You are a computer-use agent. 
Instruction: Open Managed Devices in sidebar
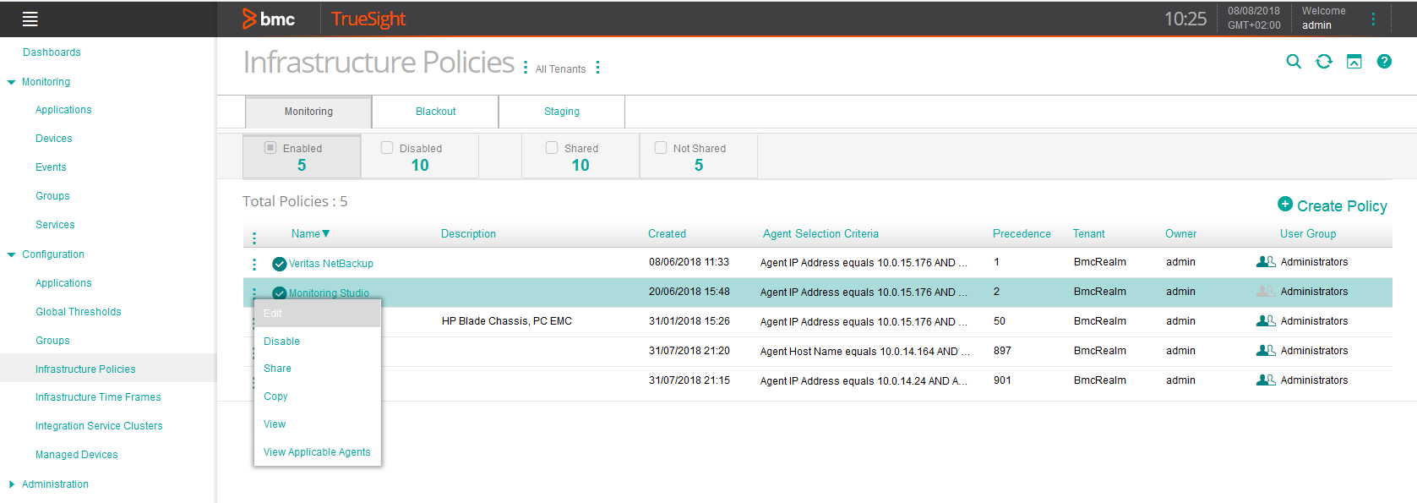click(x=77, y=455)
